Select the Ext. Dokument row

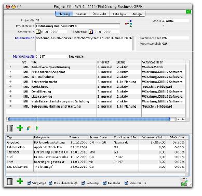(x=96, y=167)
